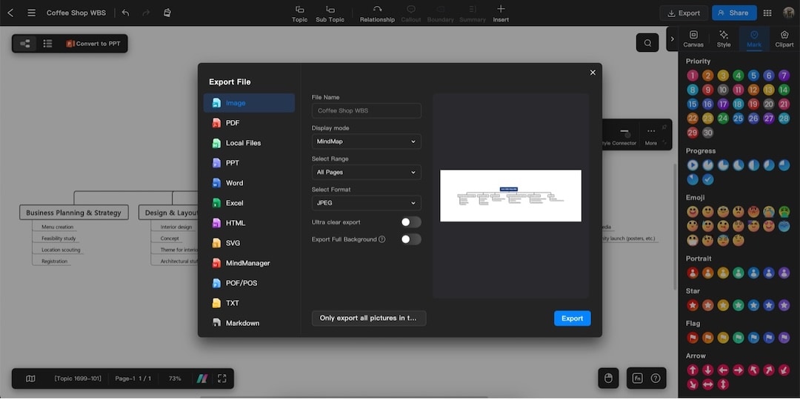The width and height of the screenshot is (800, 400).
Task: Collapse the right panel with chevron
Action: pyautogui.click(x=672, y=39)
